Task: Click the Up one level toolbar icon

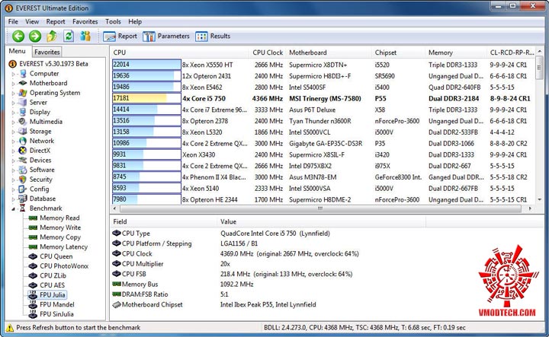Action: [x=52, y=36]
